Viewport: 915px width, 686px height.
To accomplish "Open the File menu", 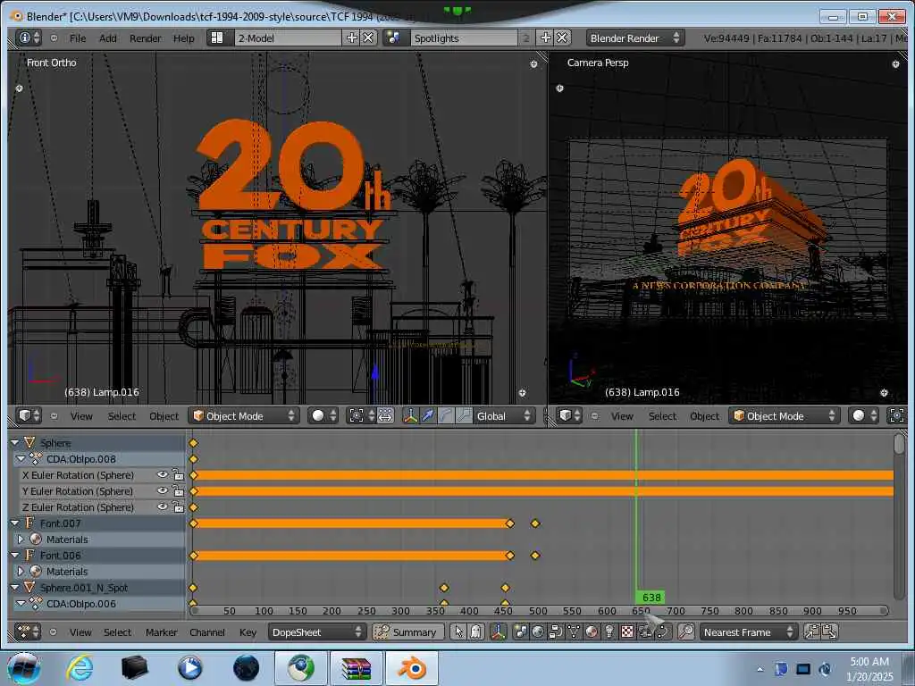I will (78, 38).
